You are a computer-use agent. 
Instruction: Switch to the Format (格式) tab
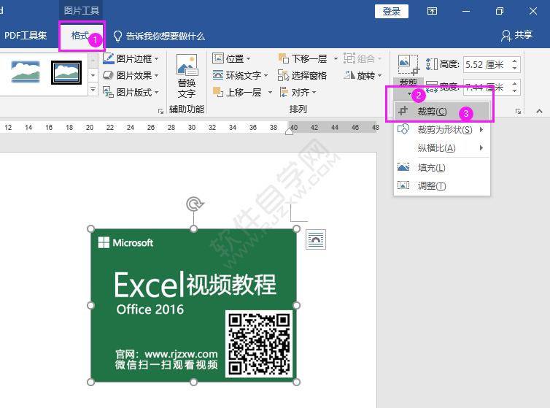[80, 36]
